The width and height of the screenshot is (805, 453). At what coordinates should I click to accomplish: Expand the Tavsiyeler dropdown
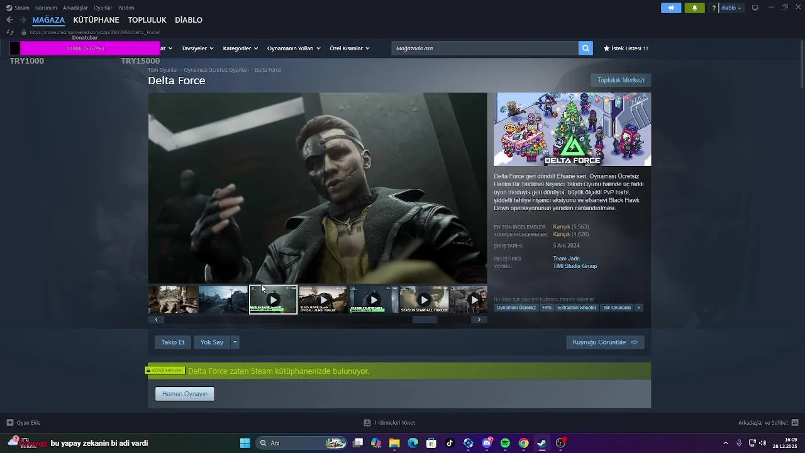(197, 48)
